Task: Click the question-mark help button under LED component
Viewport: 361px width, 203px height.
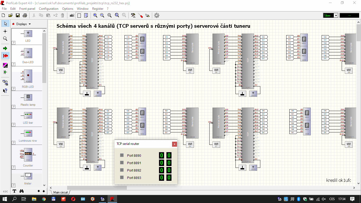Action: 13,43
